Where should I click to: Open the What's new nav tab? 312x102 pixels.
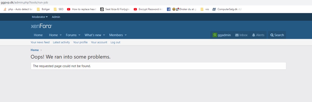coord(93,35)
